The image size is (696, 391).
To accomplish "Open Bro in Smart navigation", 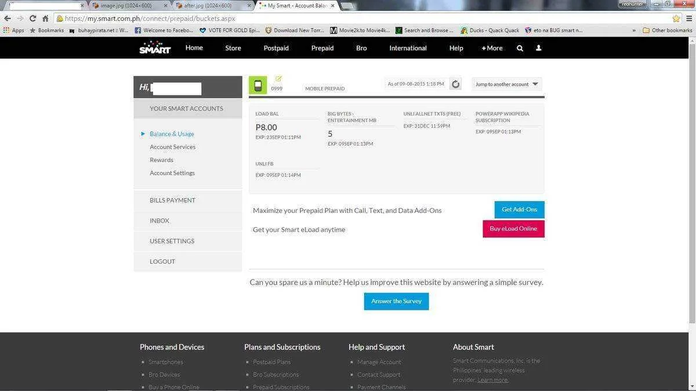I will (361, 48).
